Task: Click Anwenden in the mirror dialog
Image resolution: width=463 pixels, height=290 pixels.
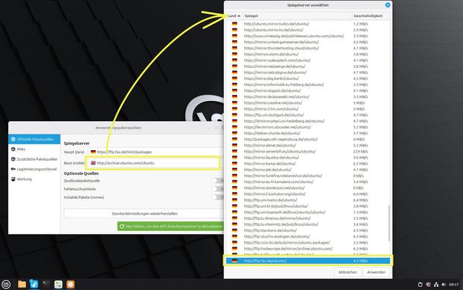Action: point(376,272)
